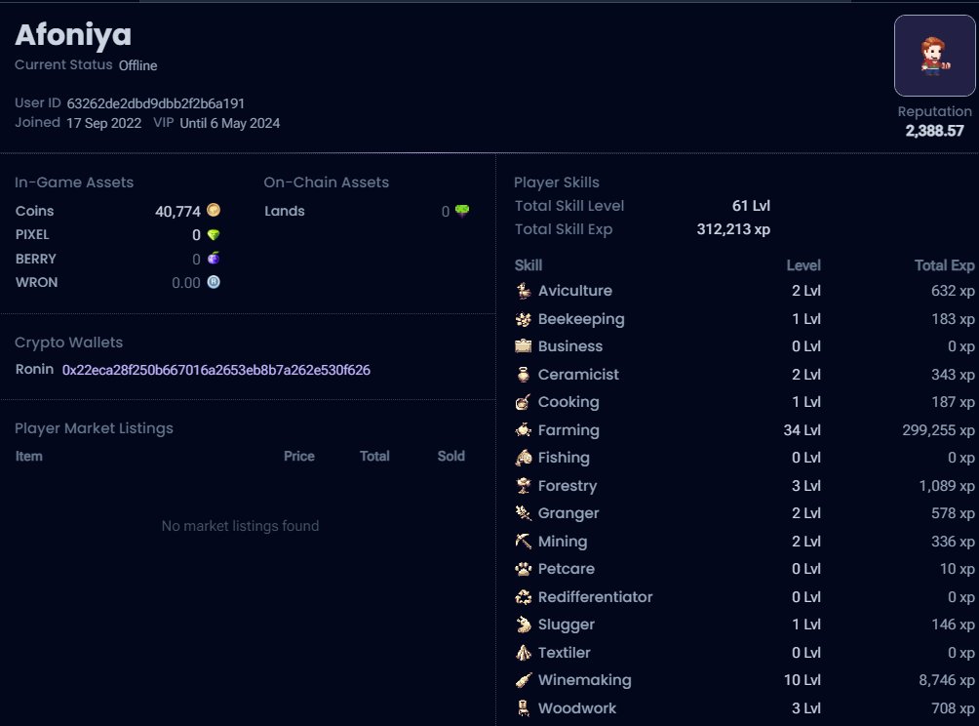Viewport: 979px width, 726px height.
Task: Click the Woodwork skill icon
Action: [524, 707]
